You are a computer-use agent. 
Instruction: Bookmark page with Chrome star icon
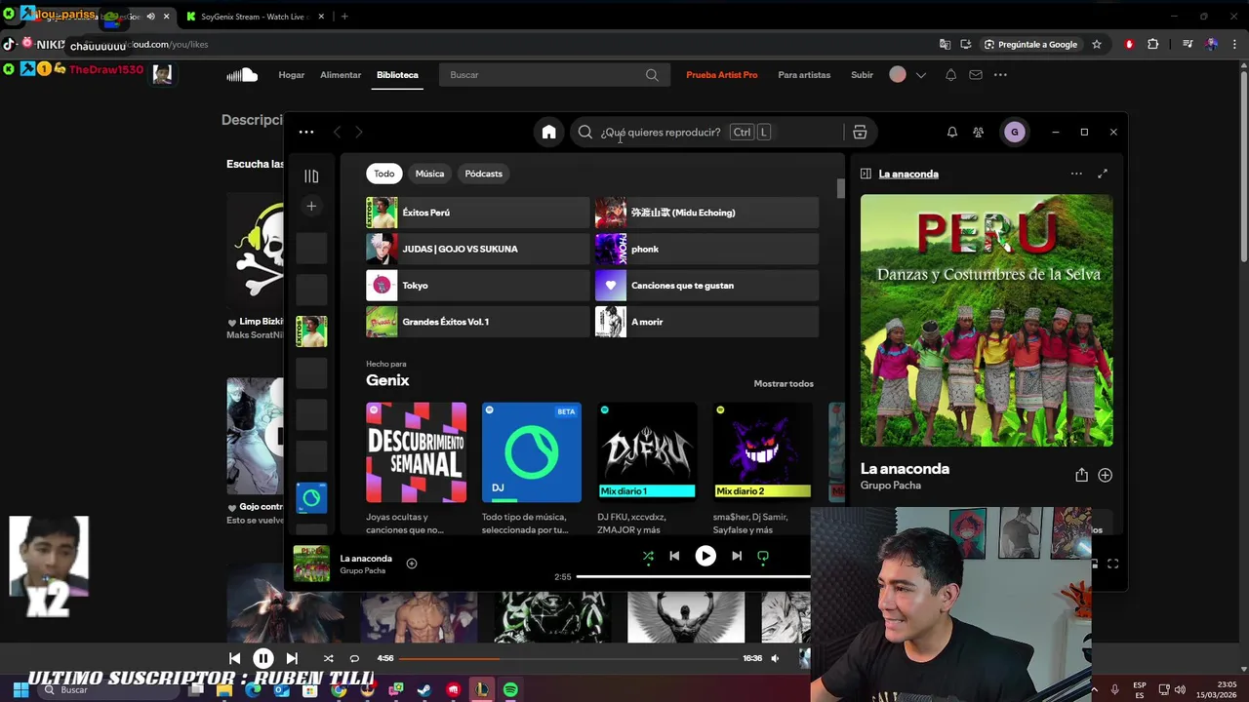[x=1097, y=44]
